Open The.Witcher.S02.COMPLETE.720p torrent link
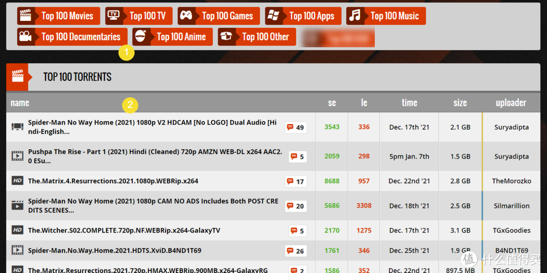Image resolution: width=547 pixels, height=273 pixels. (x=124, y=230)
